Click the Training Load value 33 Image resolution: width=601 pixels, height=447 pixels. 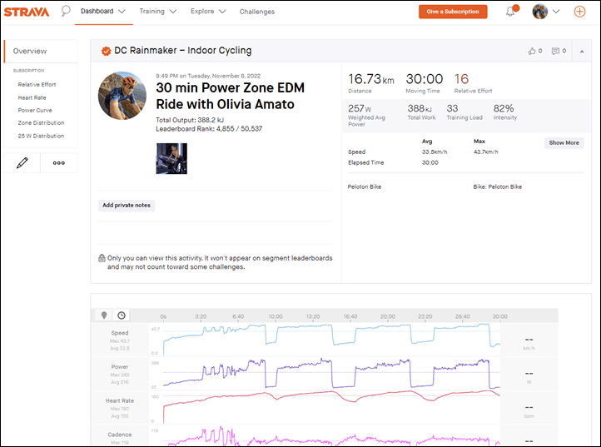point(452,108)
